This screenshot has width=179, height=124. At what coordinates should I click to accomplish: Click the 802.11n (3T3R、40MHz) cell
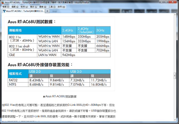pyautogui.click(x=23, y=39)
